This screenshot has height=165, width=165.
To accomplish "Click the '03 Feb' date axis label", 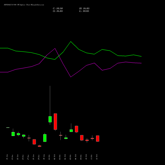I will pyautogui.click(x=60, y=157).
